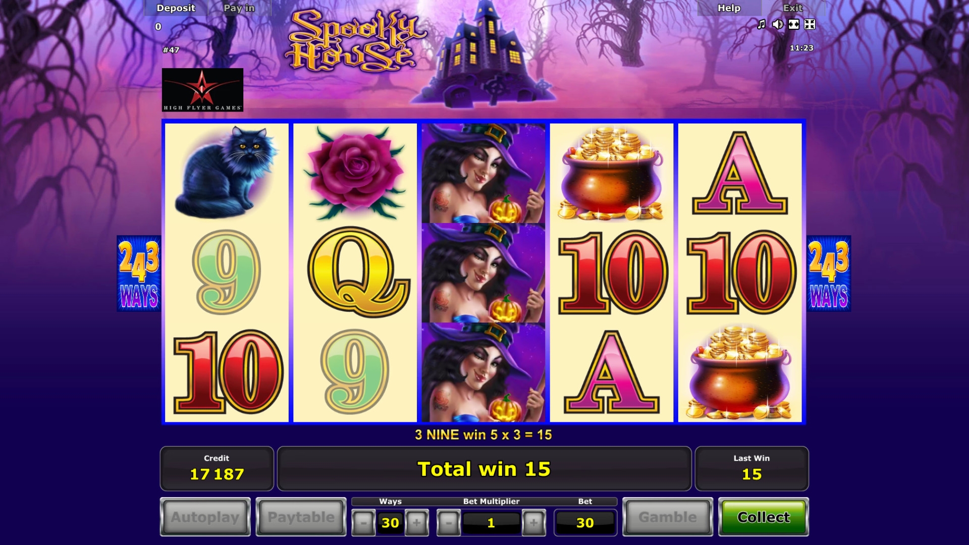Screen dimensions: 969x545
Task: Click the High Flyer Games logo
Action: [x=202, y=90]
